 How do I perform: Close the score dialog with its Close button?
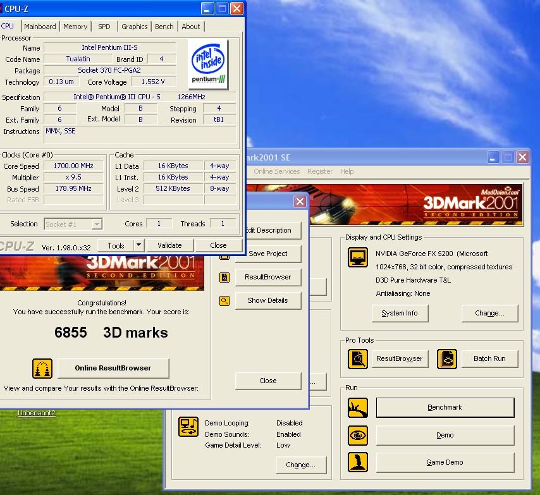[x=268, y=381]
